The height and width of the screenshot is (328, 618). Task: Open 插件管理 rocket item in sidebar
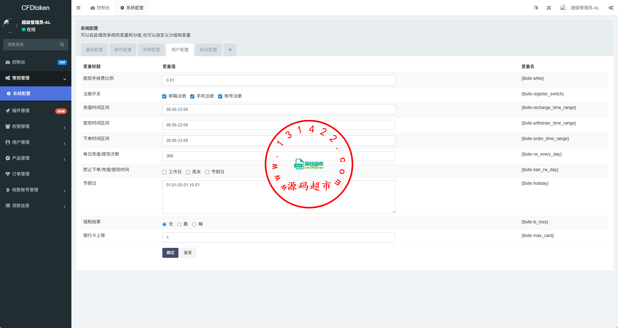click(20, 111)
